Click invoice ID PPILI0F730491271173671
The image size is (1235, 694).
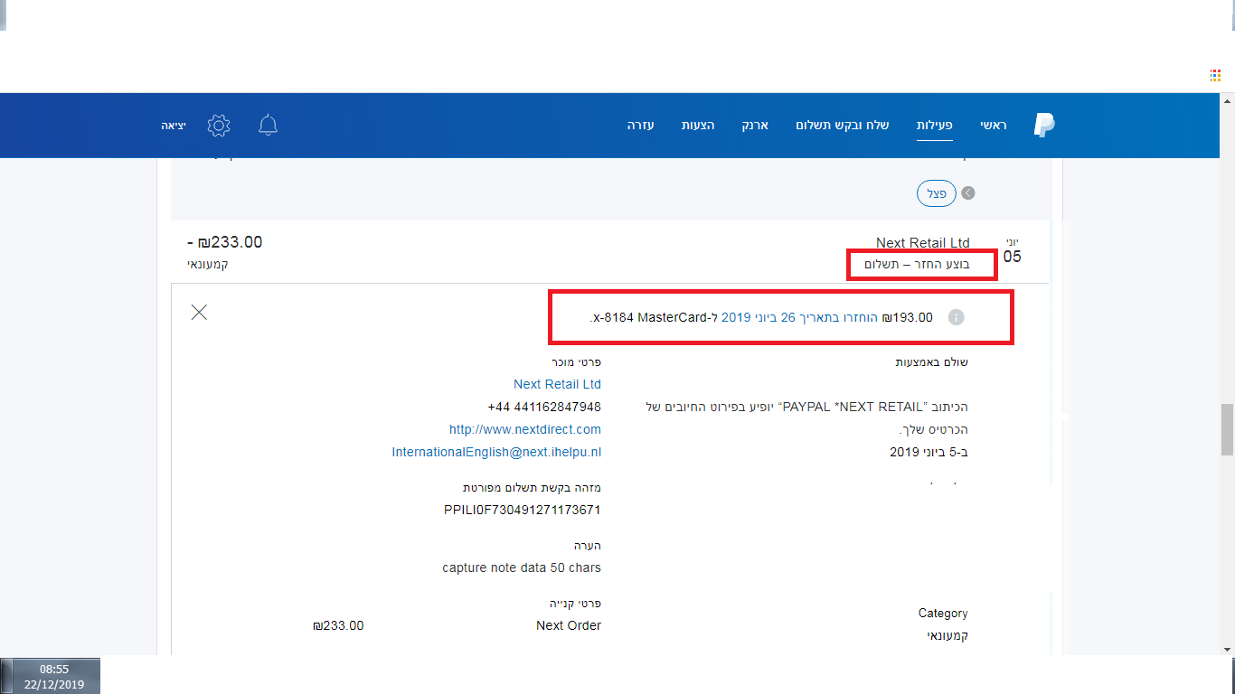[523, 510]
